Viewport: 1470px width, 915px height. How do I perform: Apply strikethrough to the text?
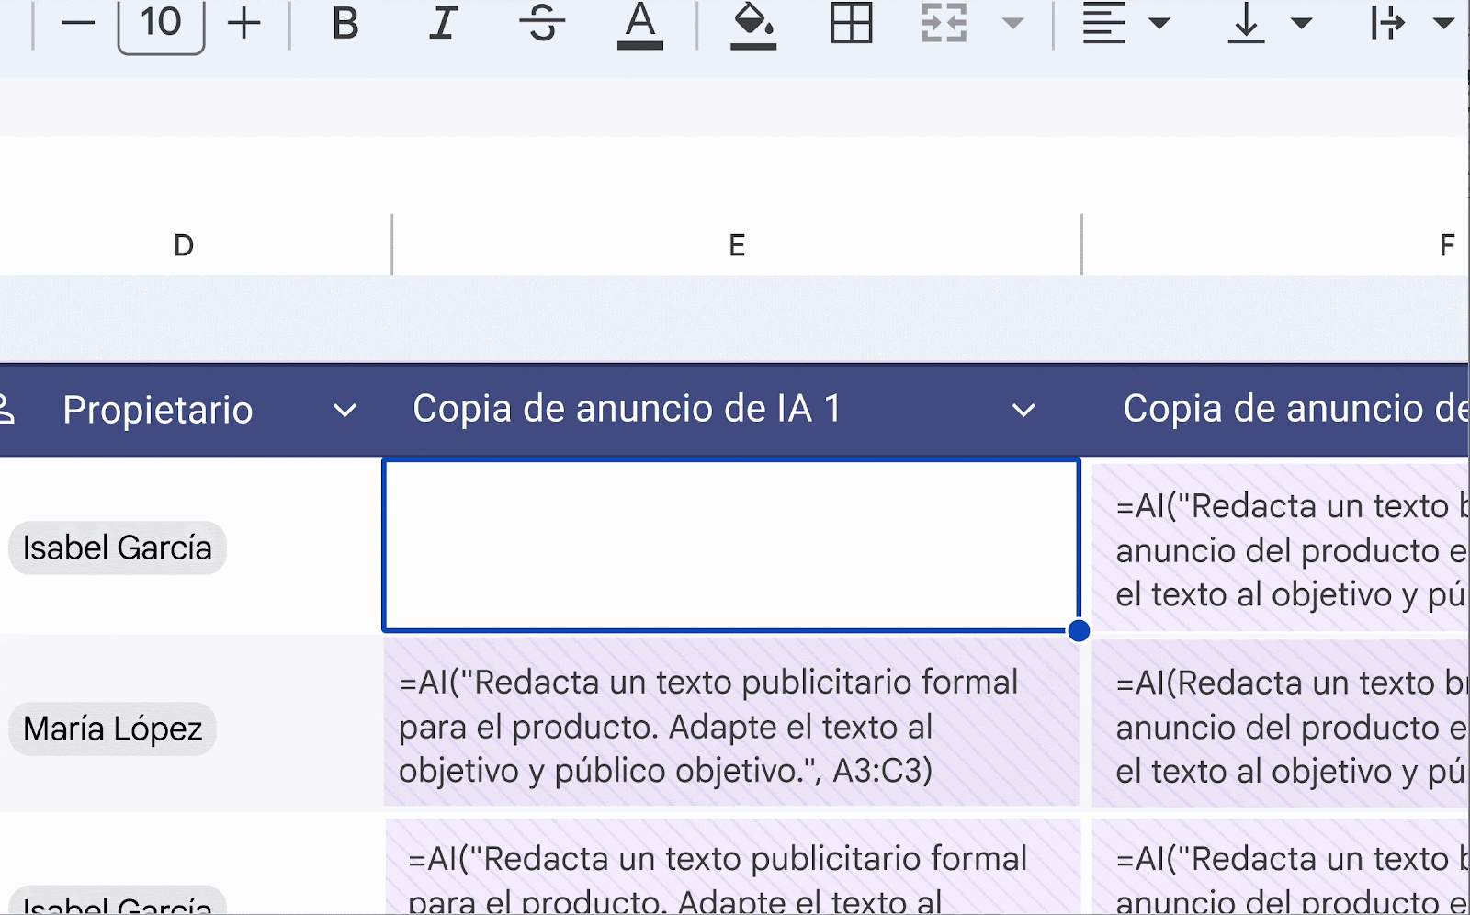click(543, 25)
